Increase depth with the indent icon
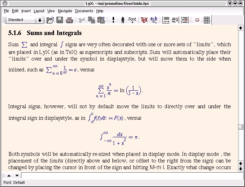 [x=185, y=20]
